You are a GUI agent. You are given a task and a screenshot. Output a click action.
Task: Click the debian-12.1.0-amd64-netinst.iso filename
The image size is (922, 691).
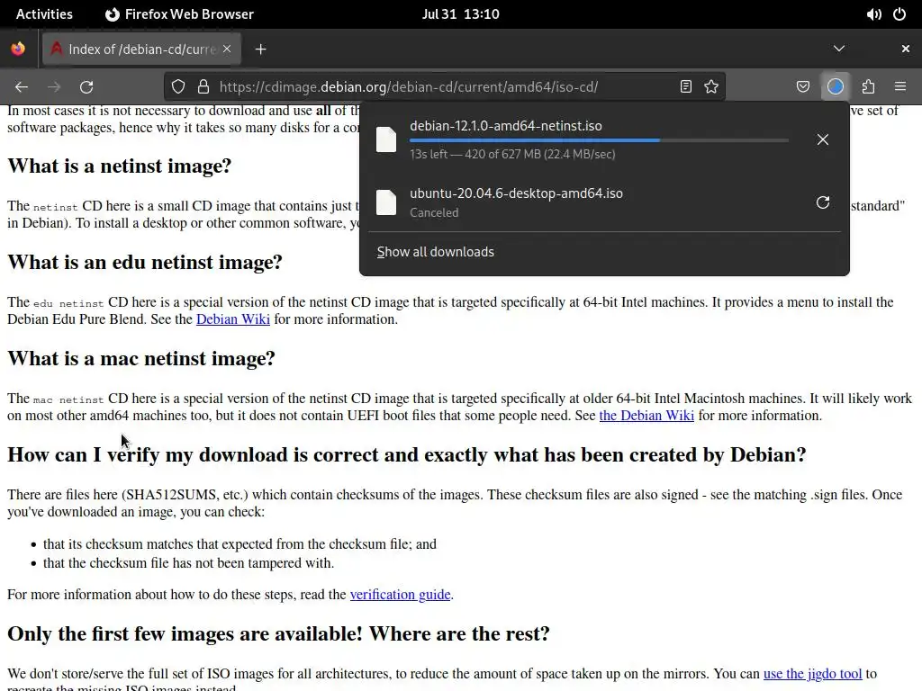pyautogui.click(x=506, y=126)
